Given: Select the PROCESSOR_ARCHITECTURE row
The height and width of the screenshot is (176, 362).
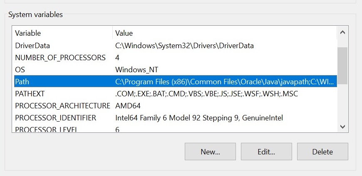Looking at the screenshot, I should click(x=176, y=106).
